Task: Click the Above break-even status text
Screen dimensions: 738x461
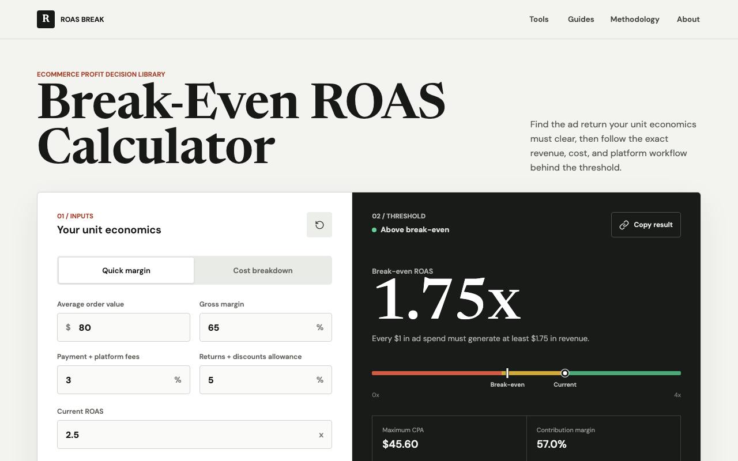Action: point(415,229)
